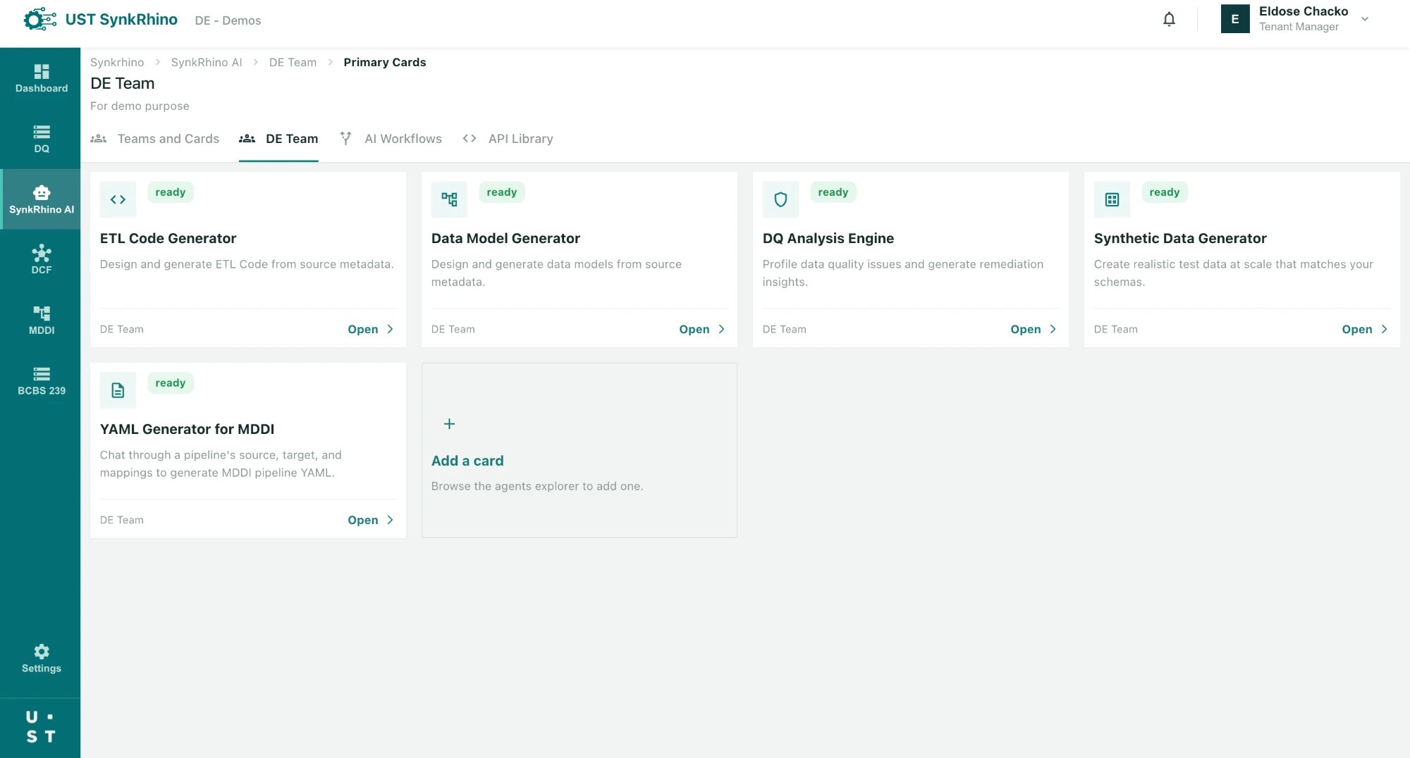
Task: Expand the Eldose Chacko user menu chevron
Action: tap(1365, 19)
